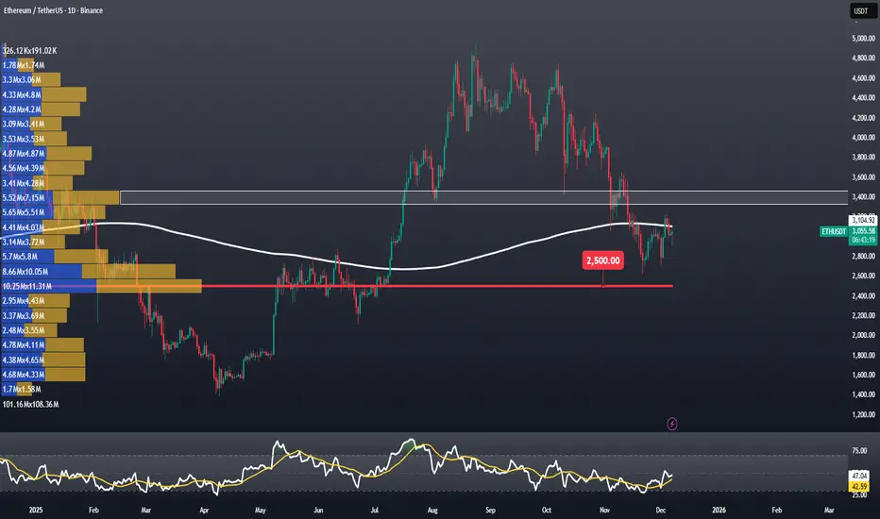Click volume profile row 1.7Mx1.58M
The width and height of the screenshot is (880, 519).
pos(22,389)
